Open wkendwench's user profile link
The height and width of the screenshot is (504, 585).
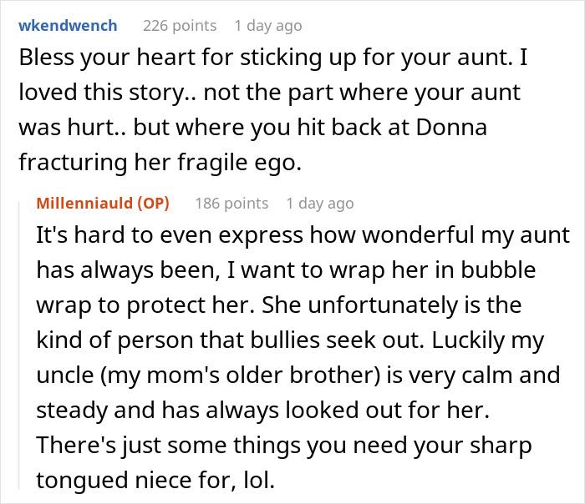[68, 26]
